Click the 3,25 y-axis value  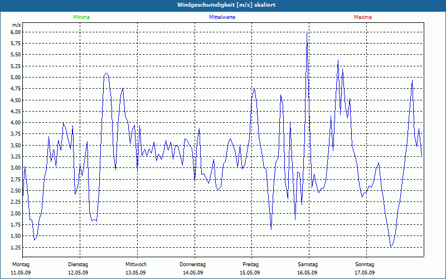[16, 157]
